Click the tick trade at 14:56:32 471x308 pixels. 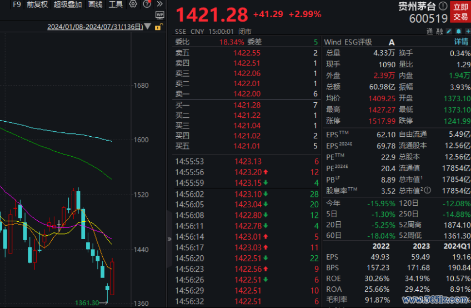coord(247,301)
